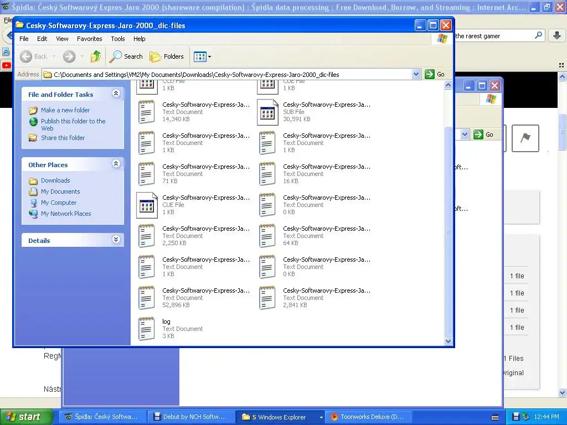Open the Edit menu
The height and width of the screenshot is (425, 567).
[x=42, y=39]
